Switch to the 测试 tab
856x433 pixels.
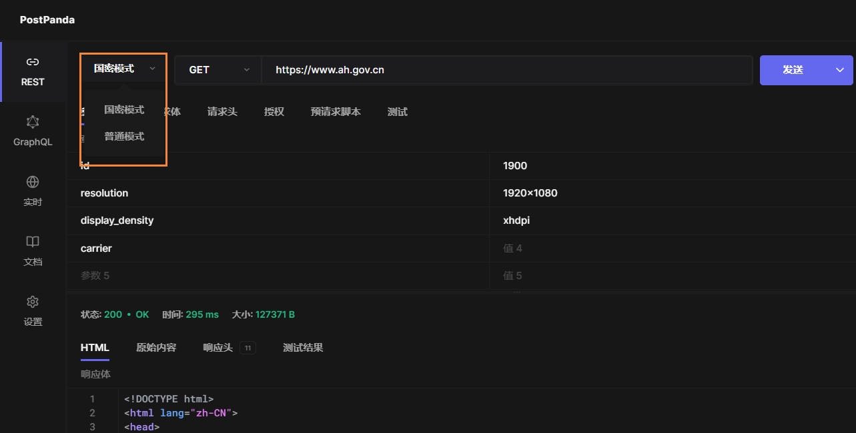coord(397,112)
